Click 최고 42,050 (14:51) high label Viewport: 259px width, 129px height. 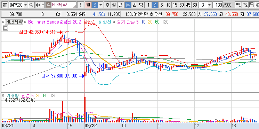click(37, 32)
